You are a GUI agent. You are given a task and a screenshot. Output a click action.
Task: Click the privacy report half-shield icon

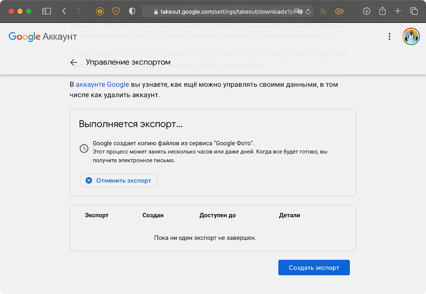(132, 11)
